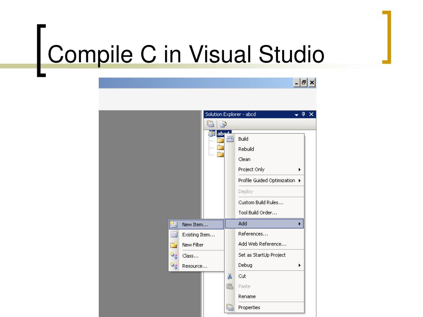
Task: Expand the Debug submenu arrow
Action: click(x=299, y=265)
